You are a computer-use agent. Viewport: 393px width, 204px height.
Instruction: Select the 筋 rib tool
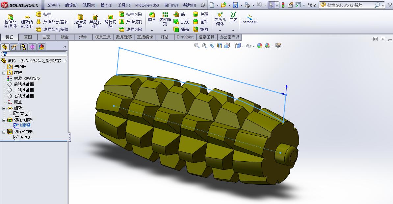point(179,14)
